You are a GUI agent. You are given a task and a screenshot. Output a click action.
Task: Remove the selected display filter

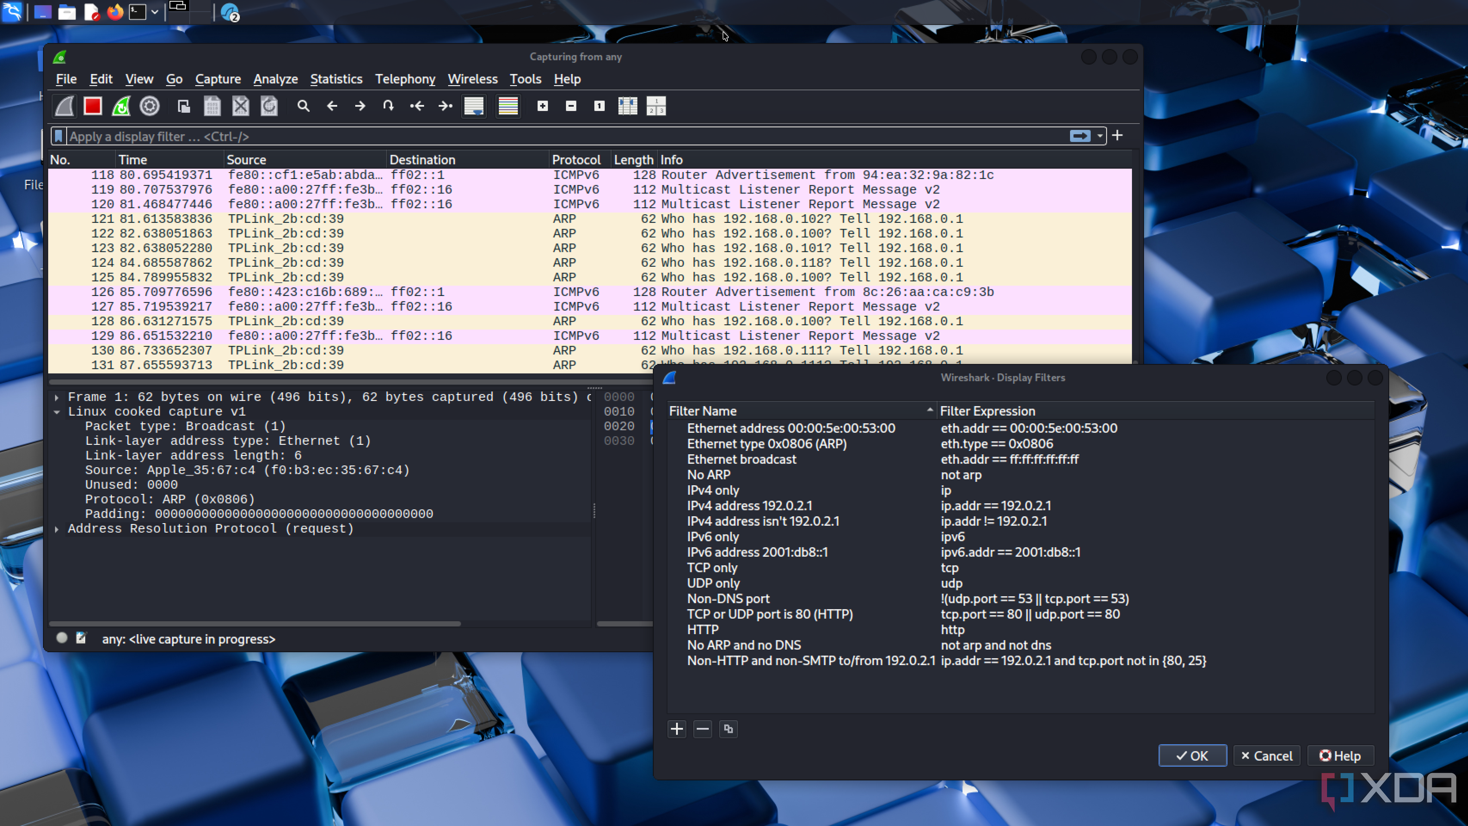pyautogui.click(x=703, y=729)
